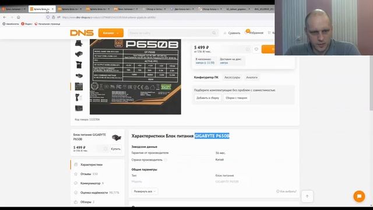Switch to the fourth browser tab

(98, 9)
